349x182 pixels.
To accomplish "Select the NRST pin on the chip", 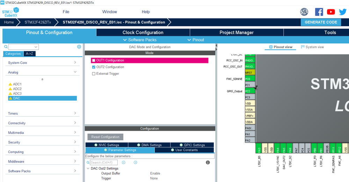I will pyautogui.click(x=250, y=72).
